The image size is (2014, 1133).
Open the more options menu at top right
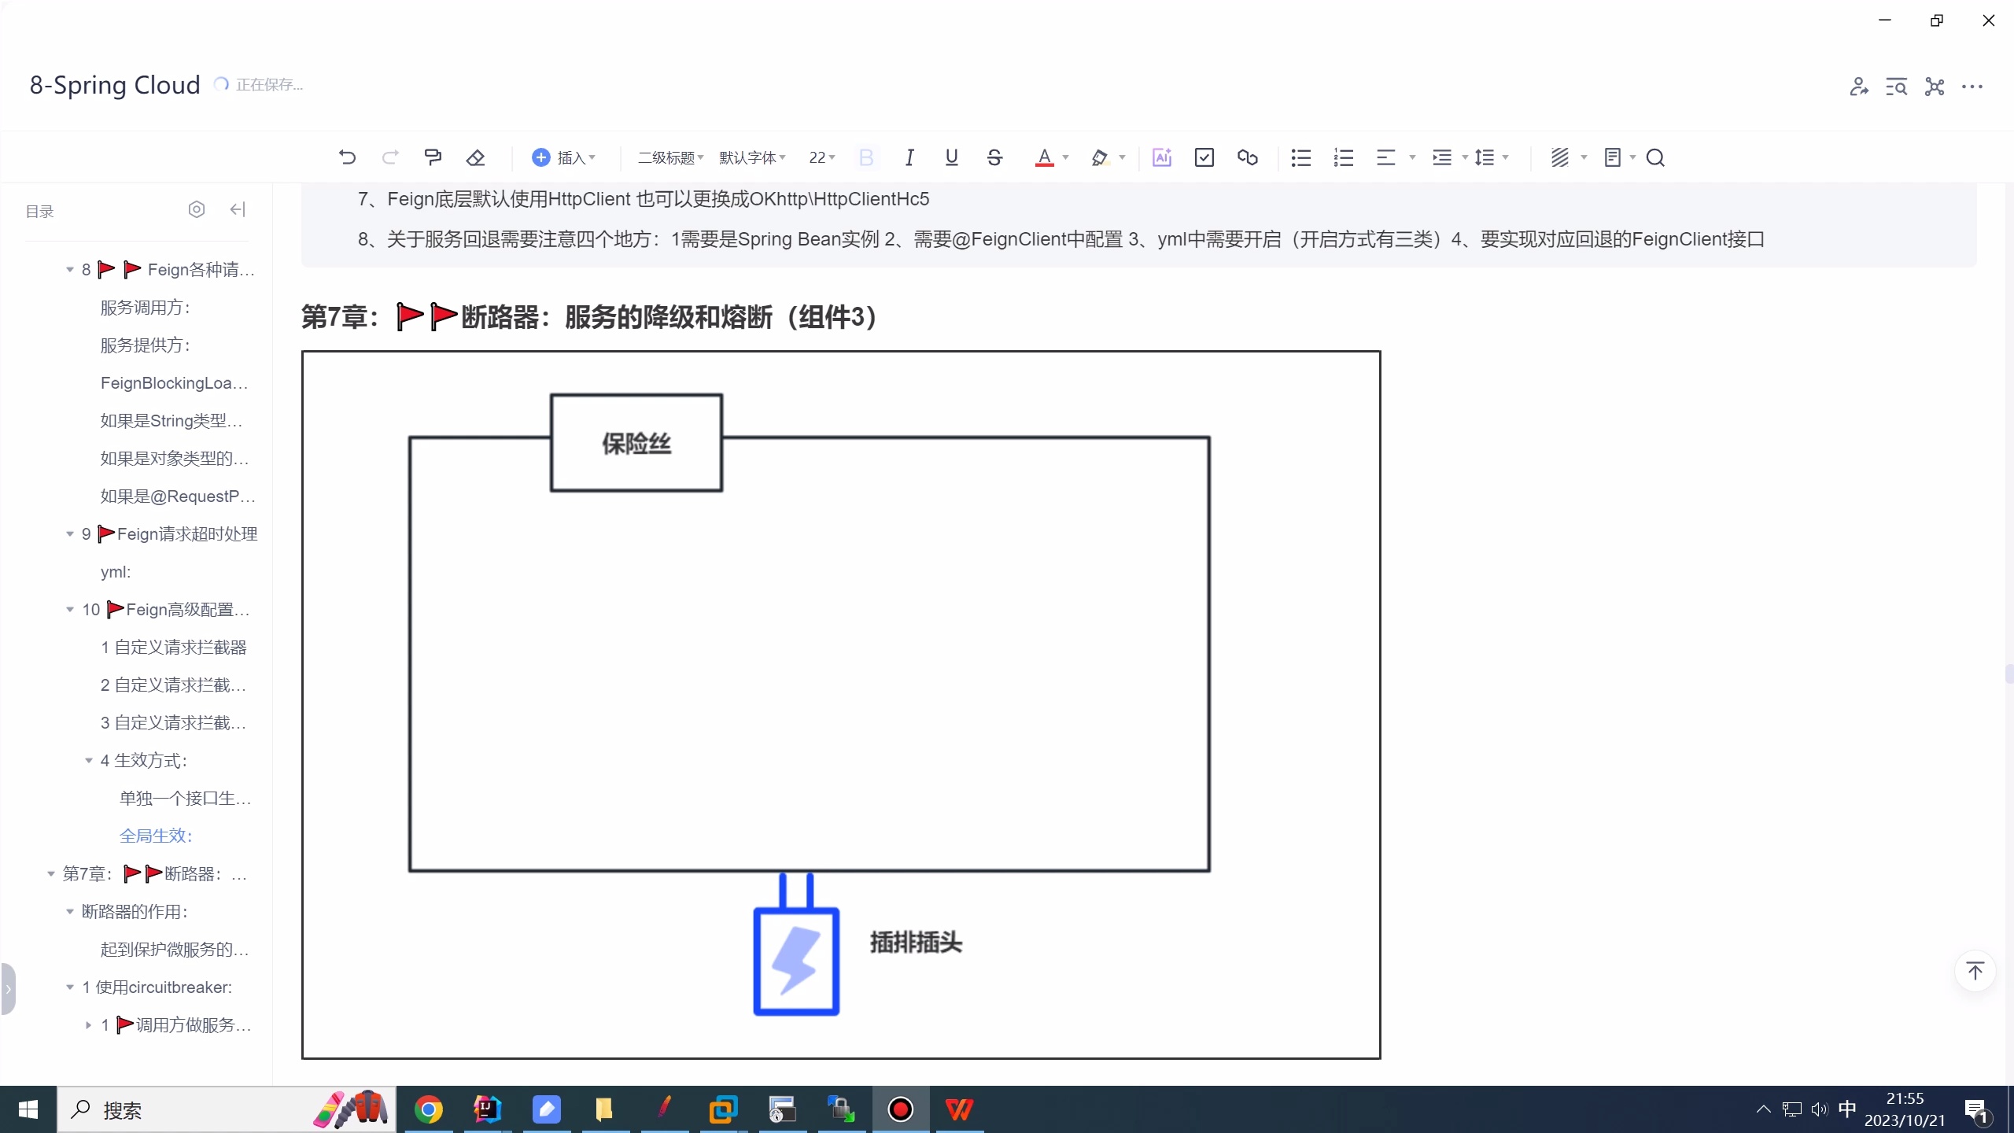1974,87
